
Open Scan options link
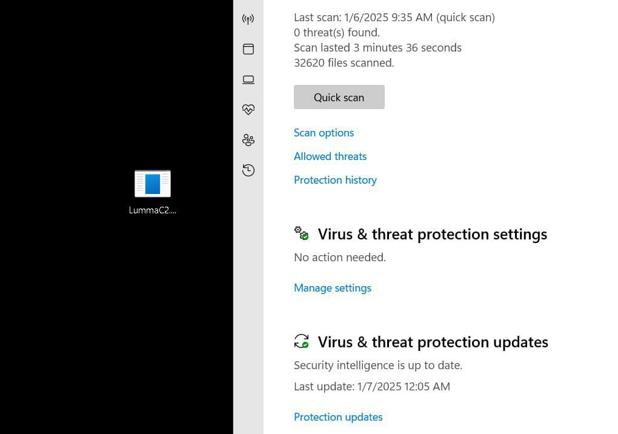(x=324, y=133)
